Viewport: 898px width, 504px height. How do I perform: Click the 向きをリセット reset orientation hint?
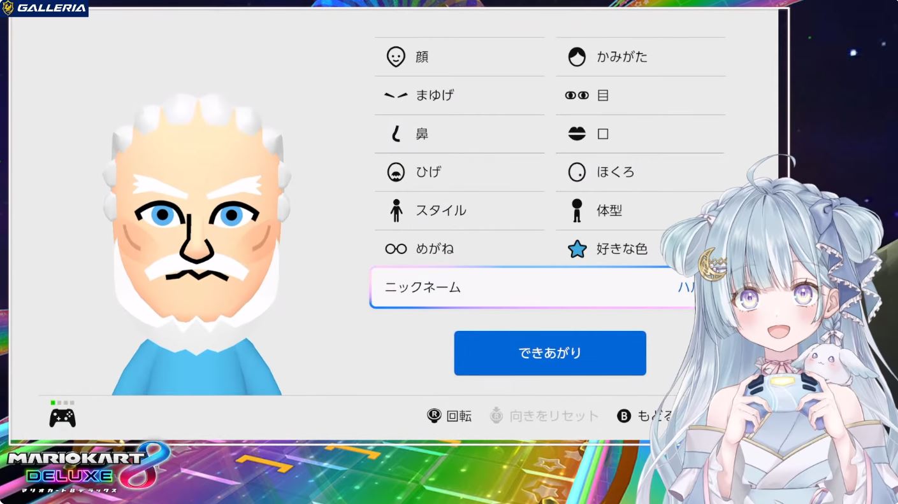(x=544, y=416)
